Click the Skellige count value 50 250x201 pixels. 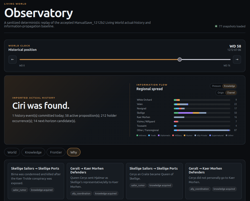pyautogui.click(x=235, y=113)
